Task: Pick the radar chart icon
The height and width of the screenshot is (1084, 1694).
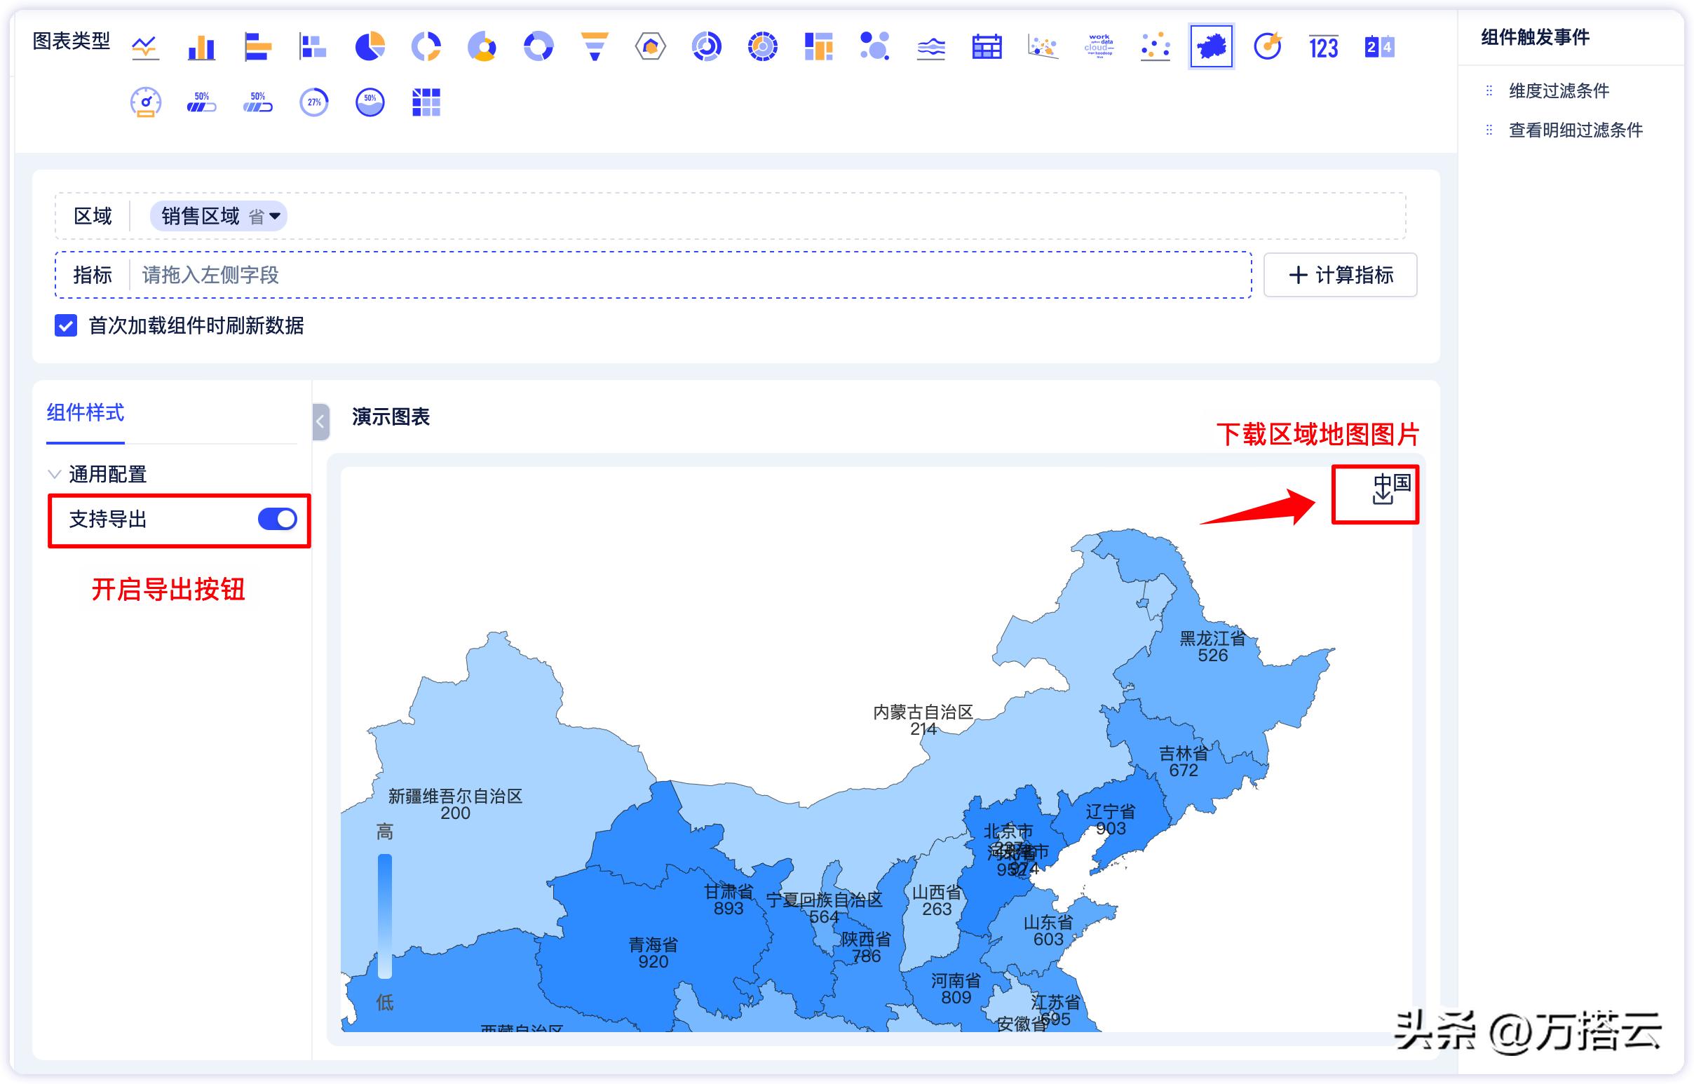Action: (x=651, y=46)
